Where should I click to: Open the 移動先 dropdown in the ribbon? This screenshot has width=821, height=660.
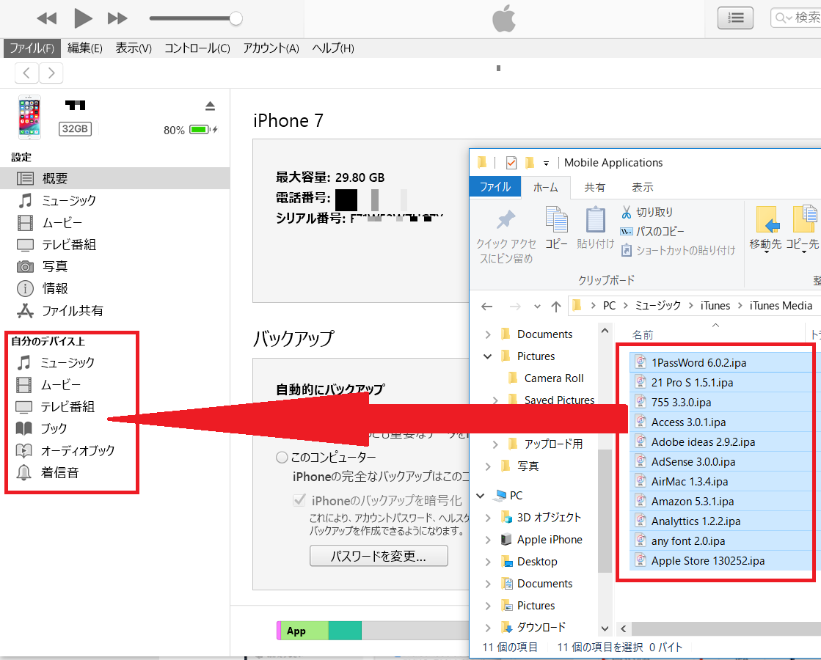point(765,230)
